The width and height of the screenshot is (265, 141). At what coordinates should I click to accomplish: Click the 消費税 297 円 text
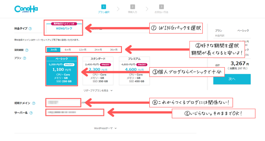coord(238,68)
